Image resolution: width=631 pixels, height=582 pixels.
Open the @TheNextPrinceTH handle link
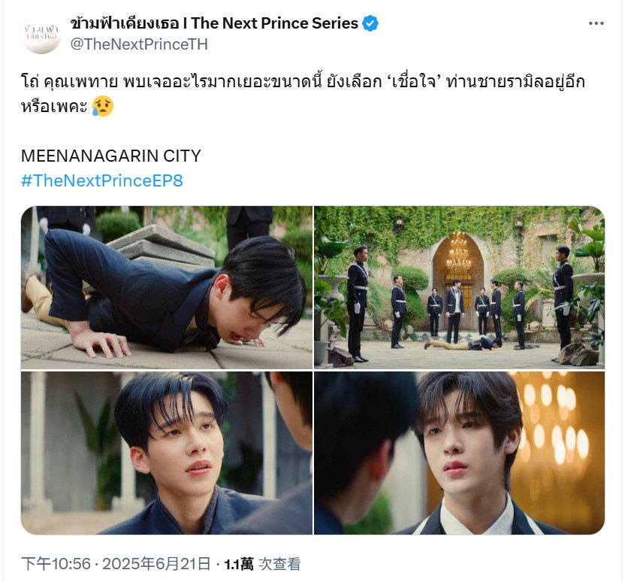139,44
